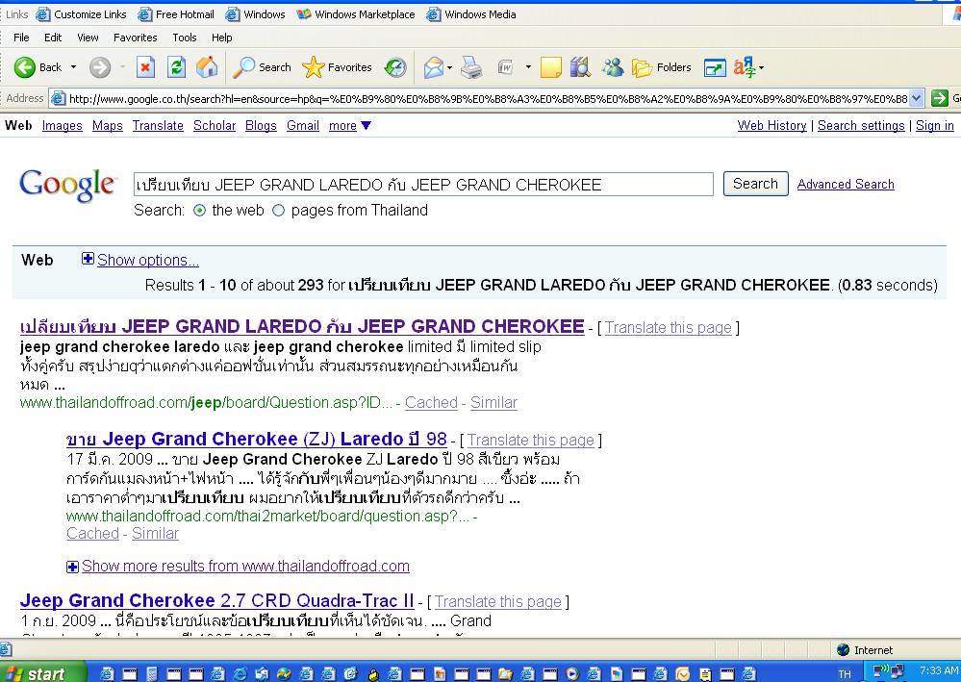This screenshot has width=961, height=682.
Task: Open the Folders toolbar button
Action: pos(662,67)
